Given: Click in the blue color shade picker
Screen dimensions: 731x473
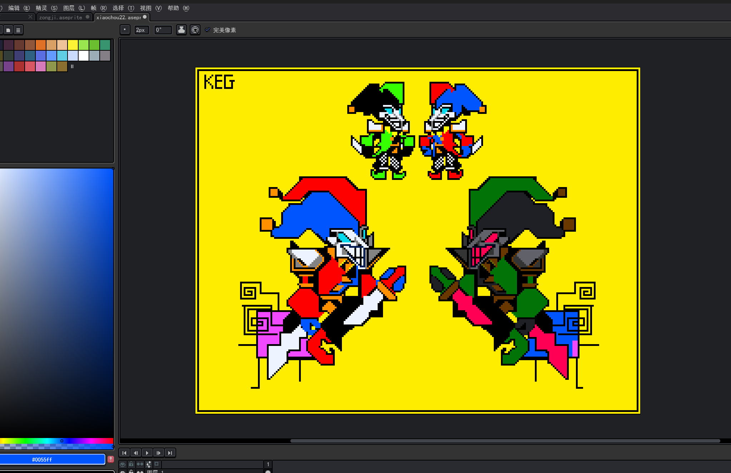Looking at the screenshot, I should click(x=56, y=303).
